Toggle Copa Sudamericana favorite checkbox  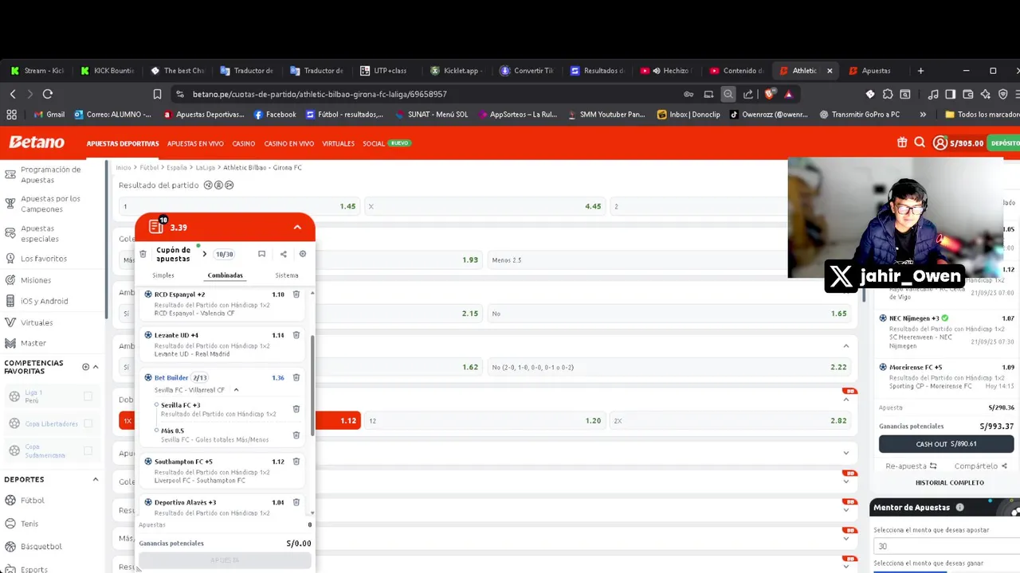click(88, 450)
